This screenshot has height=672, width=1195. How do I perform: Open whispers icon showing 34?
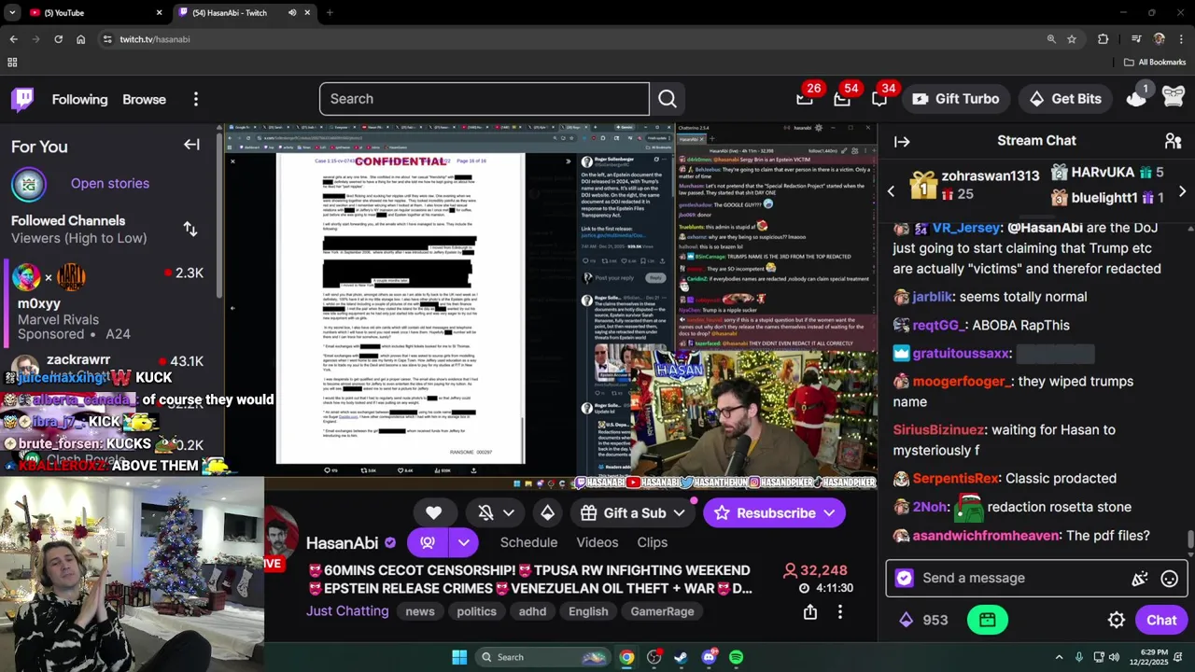click(x=879, y=98)
